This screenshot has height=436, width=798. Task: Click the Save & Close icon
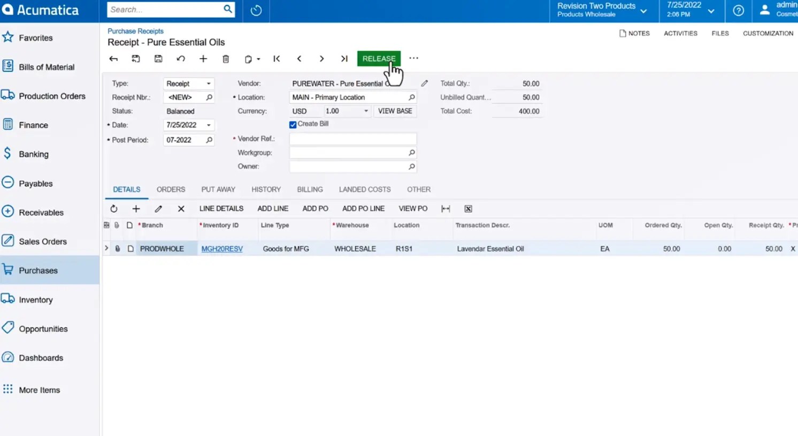pyautogui.click(x=136, y=59)
